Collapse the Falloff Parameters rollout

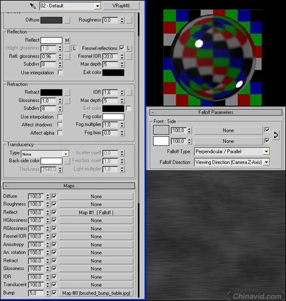coord(216,112)
